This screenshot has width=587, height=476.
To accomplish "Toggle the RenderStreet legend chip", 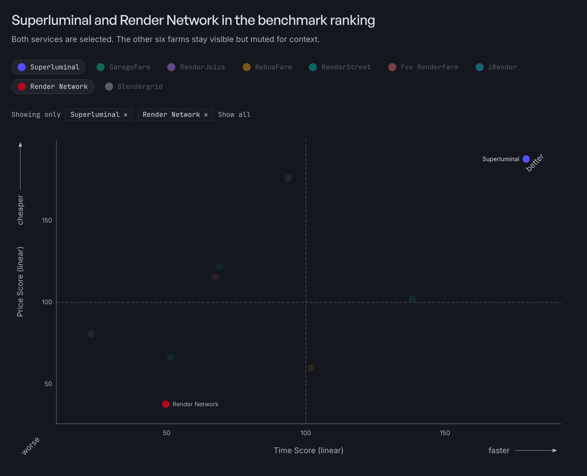I will click(x=340, y=67).
